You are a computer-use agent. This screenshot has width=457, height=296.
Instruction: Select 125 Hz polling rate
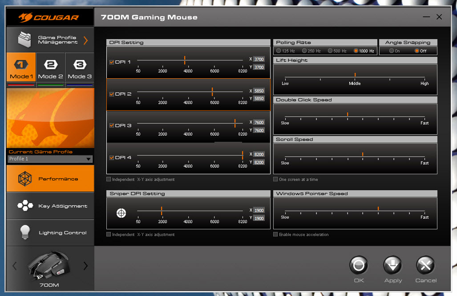coord(279,51)
